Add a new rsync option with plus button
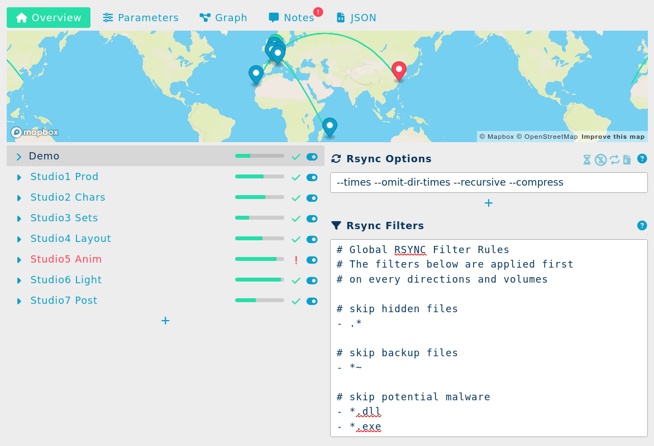Image resolution: width=654 pixels, height=446 pixels. coord(489,203)
